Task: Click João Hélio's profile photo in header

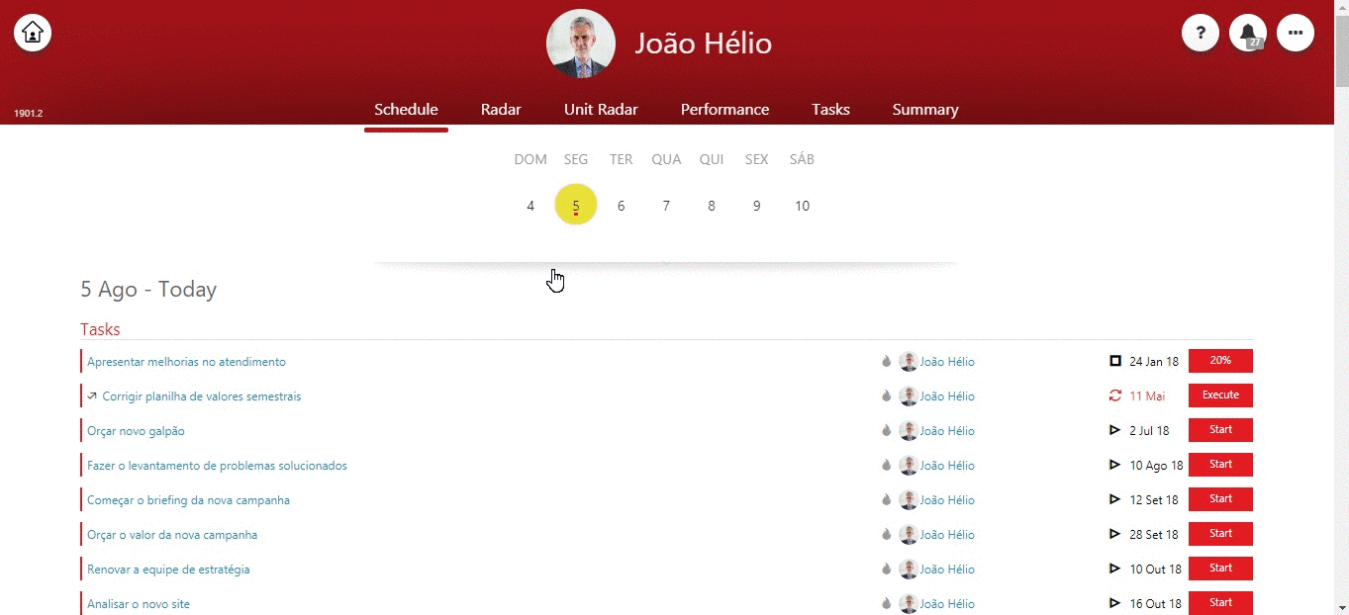Action: (x=581, y=44)
